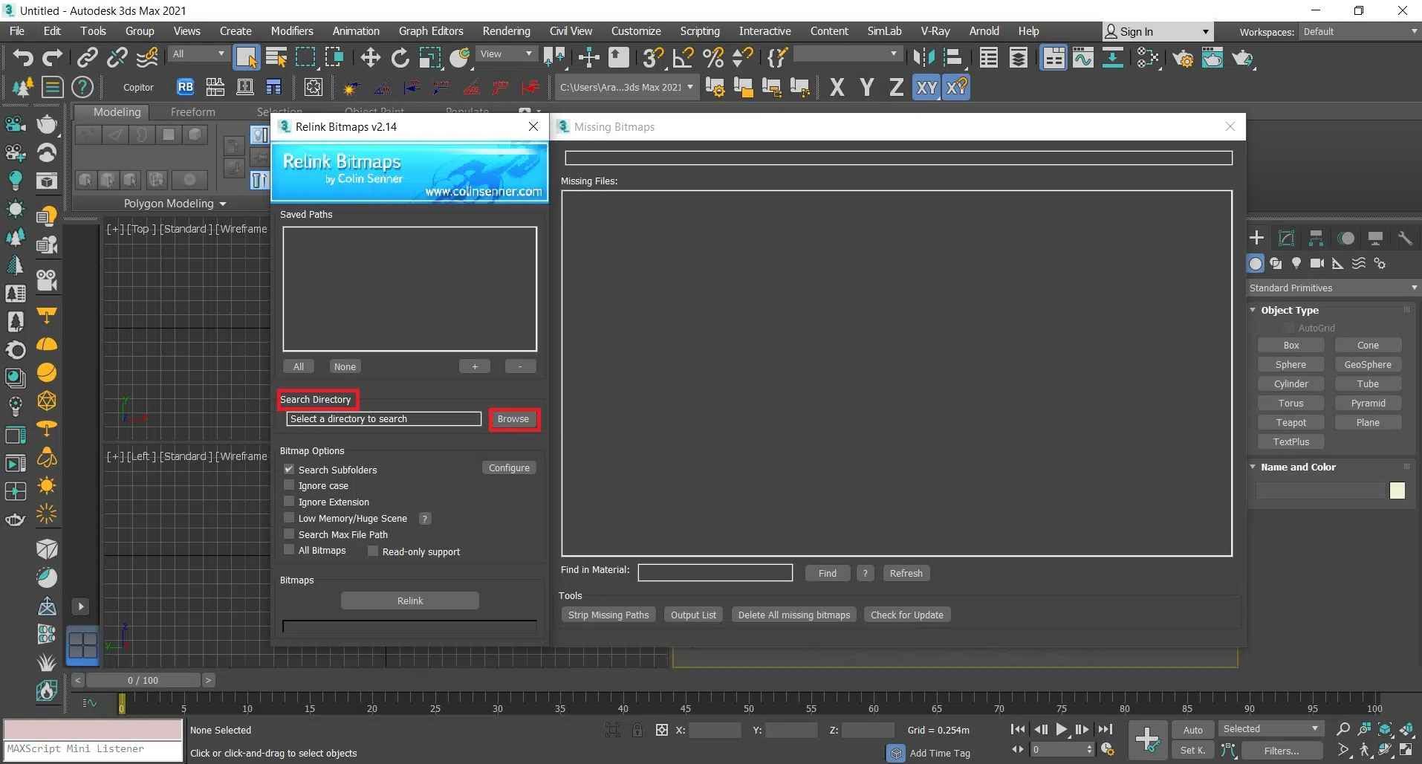Click the Play Animation button

pyautogui.click(x=1062, y=729)
